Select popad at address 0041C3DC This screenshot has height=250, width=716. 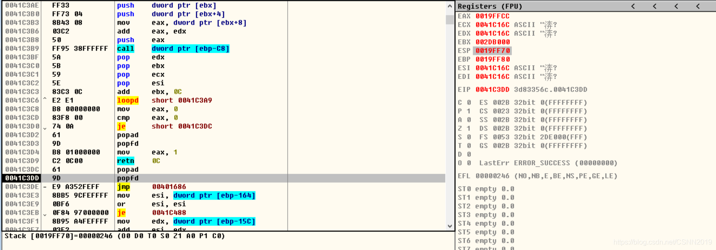(128, 169)
